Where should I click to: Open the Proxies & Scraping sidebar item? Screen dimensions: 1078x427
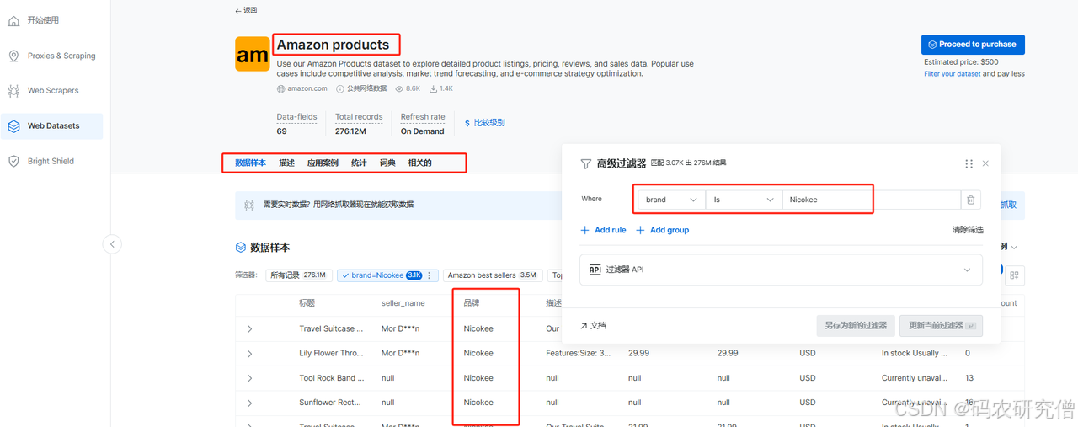pyautogui.click(x=52, y=56)
